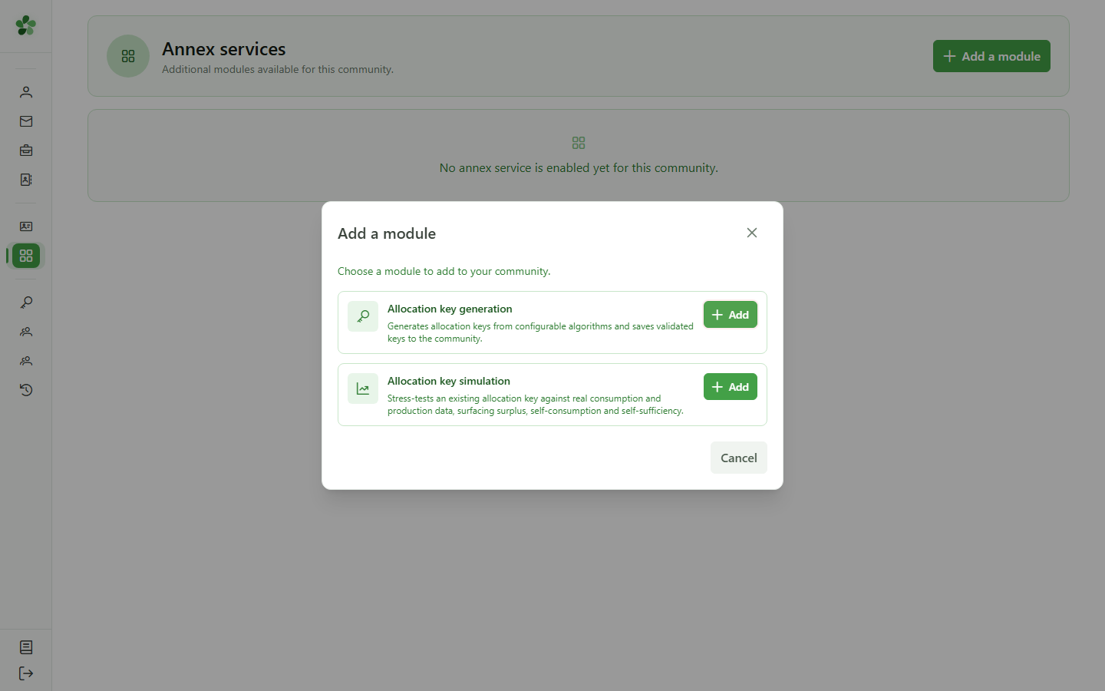The width and height of the screenshot is (1105, 691).
Task: Click the 'Generates allocation keys from configurable' description
Action: click(540, 332)
